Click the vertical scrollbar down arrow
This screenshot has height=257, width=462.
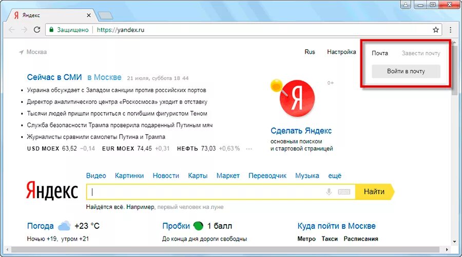pos(455,242)
